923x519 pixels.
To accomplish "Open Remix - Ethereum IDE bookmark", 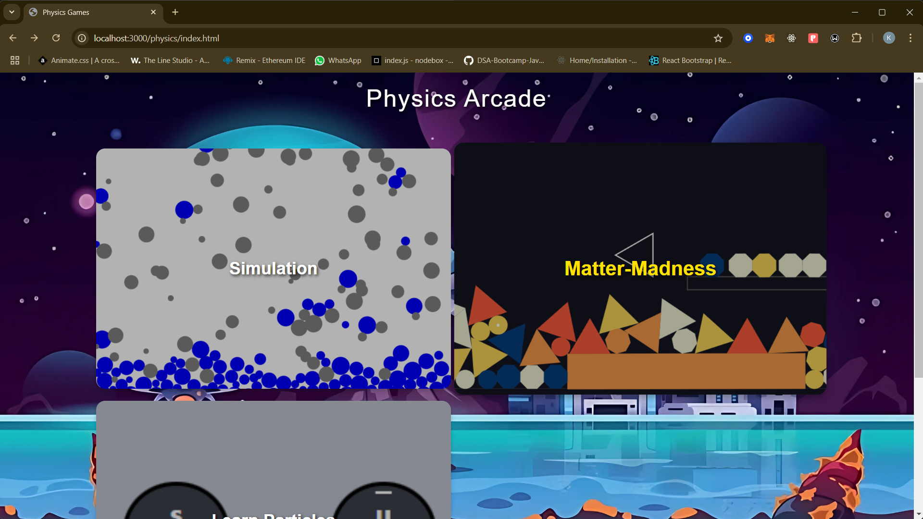I will click(x=264, y=61).
